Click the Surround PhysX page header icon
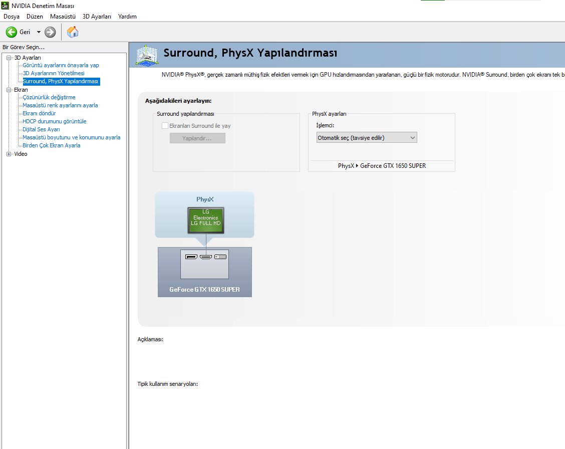The width and height of the screenshot is (565, 449). 147,56
